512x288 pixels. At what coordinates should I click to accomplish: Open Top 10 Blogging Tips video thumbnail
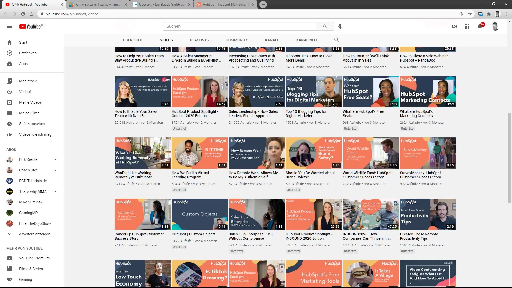314,92
